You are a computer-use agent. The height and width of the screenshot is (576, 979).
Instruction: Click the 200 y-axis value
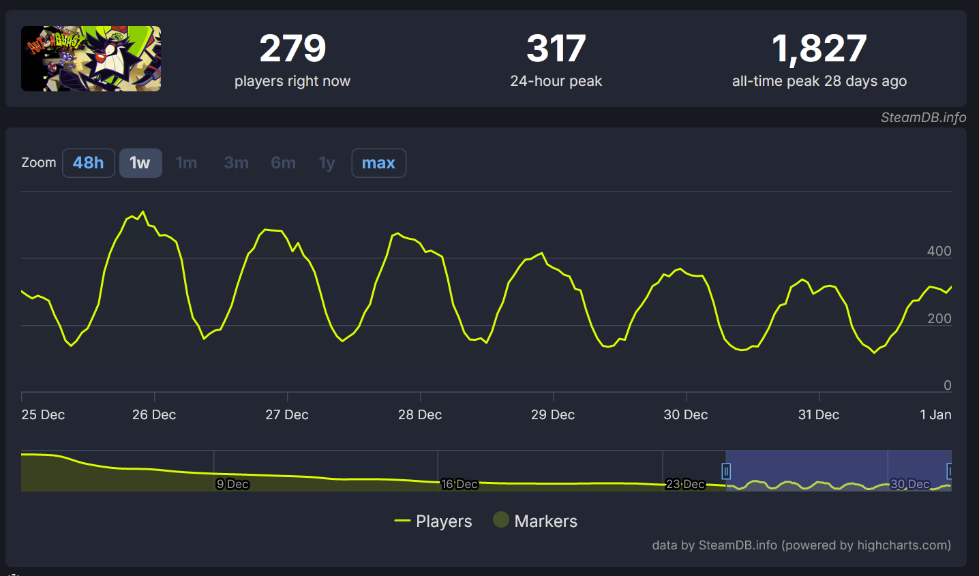[x=939, y=318]
